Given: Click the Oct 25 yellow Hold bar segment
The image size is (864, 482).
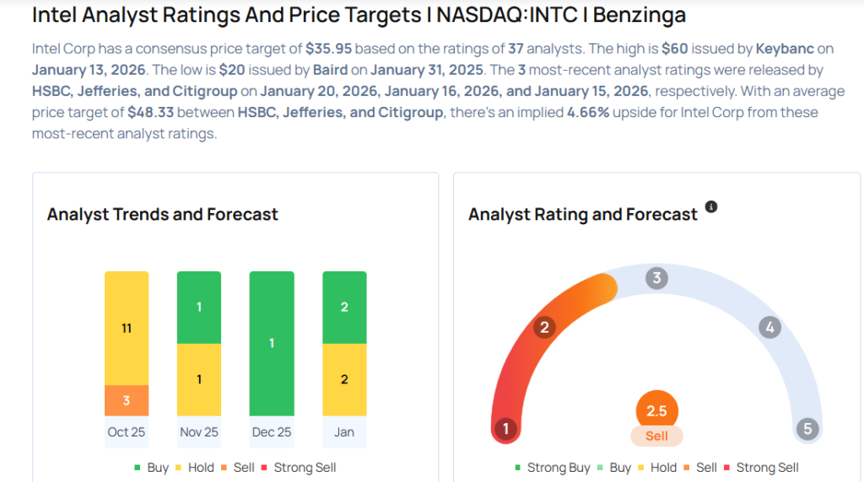Looking at the screenshot, I should coord(127,328).
